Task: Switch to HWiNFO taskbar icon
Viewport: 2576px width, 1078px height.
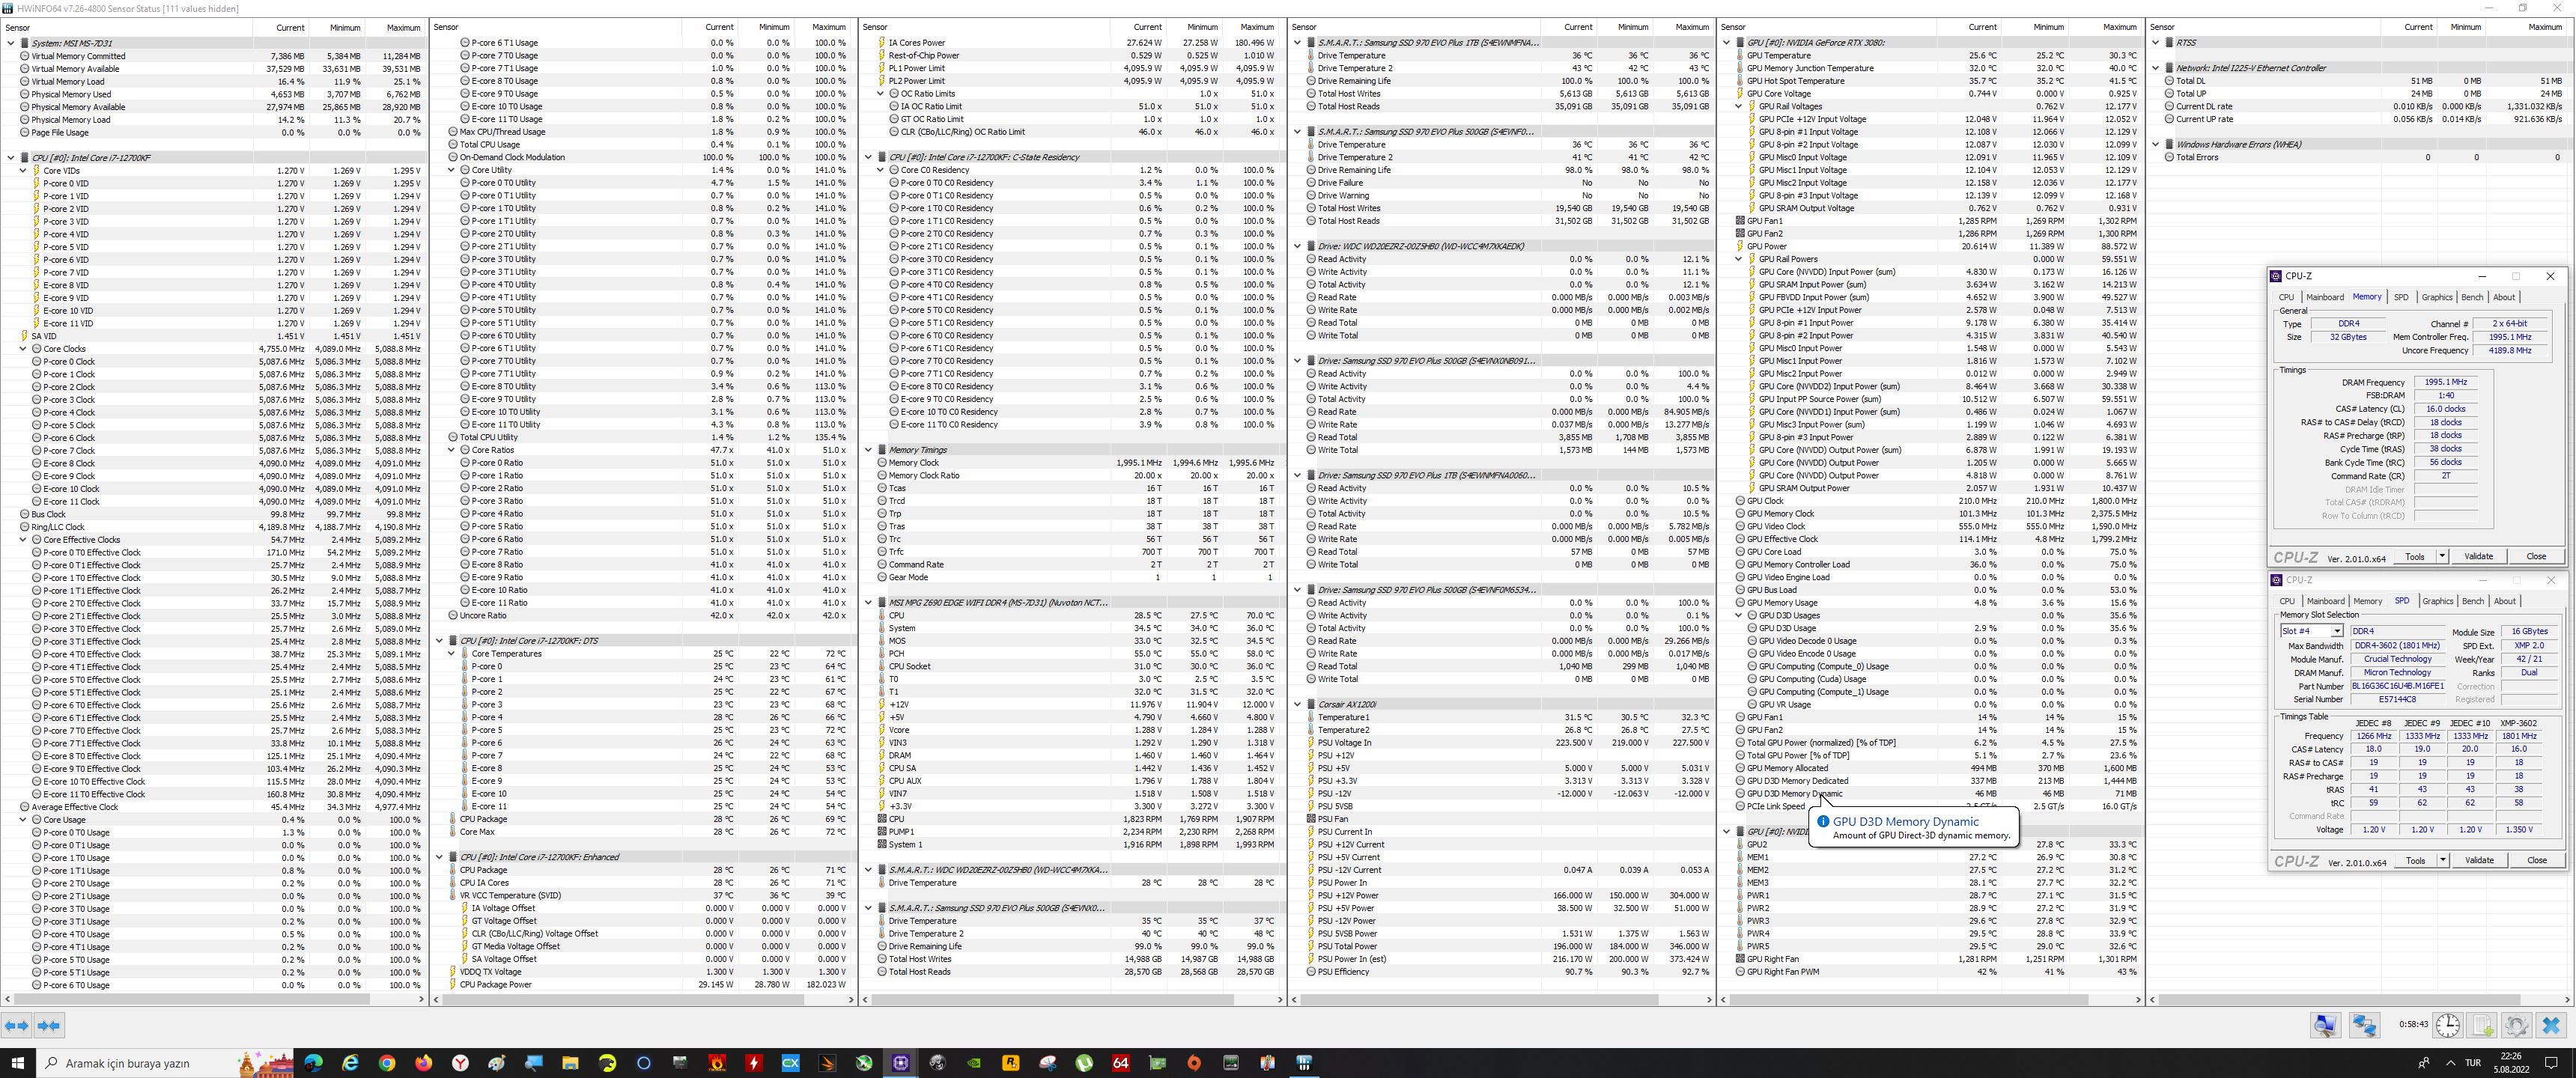Action: [x=1304, y=1063]
